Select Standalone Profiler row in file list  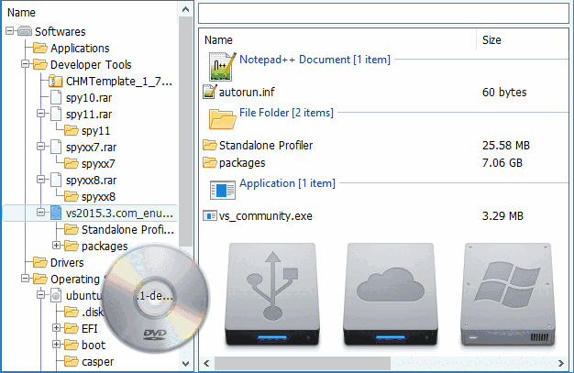tap(384, 145)
